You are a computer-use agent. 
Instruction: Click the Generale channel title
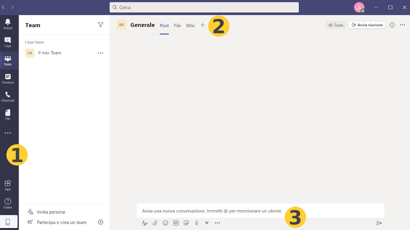point(143,25)
